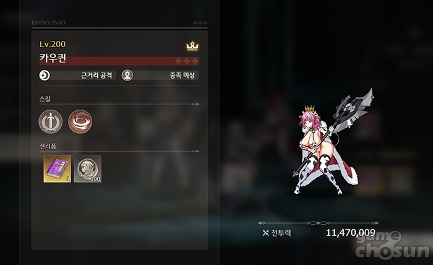Click the 전투력 label text
Viewport: 433px width, 265px height.
click(281, 233)
